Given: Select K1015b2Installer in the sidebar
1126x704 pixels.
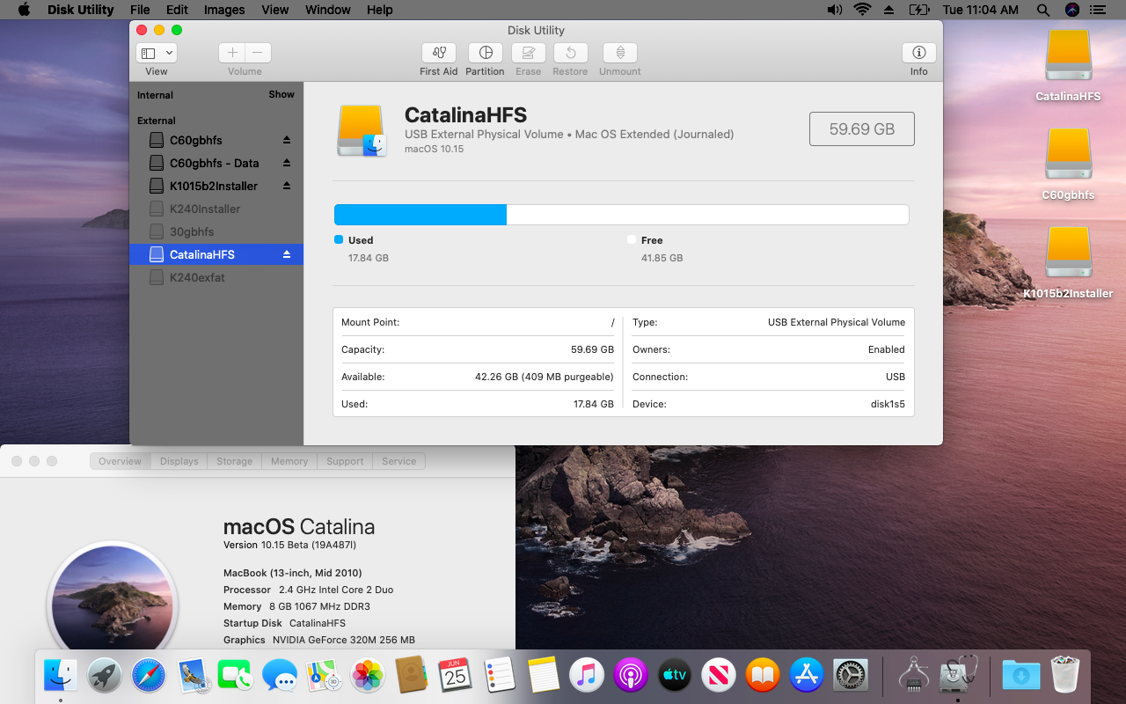Looking at the screenshot, I should (216, 186).
